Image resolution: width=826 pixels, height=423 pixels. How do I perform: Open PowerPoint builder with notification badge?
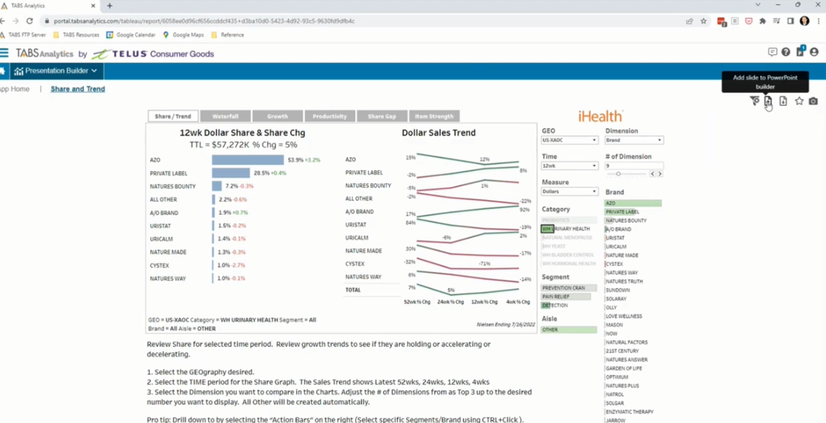(x=800, y=51)
